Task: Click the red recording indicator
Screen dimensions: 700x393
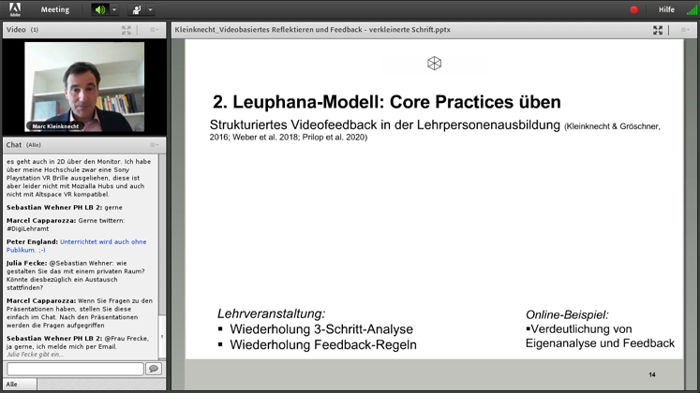Action: pos(633,9)
